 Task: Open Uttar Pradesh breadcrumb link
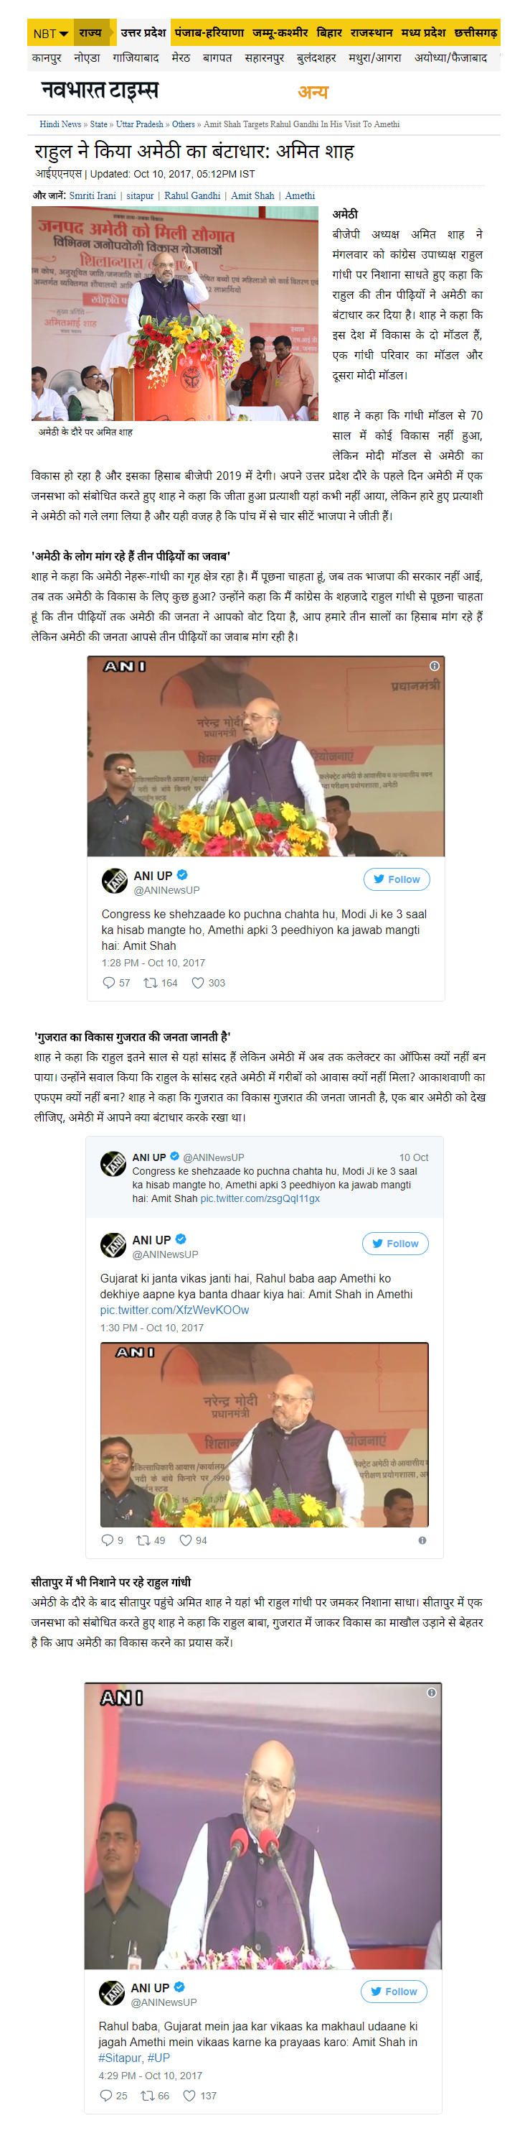139,124
